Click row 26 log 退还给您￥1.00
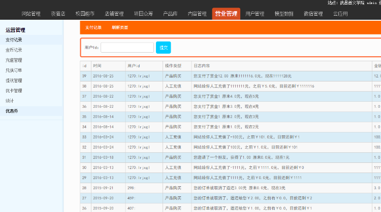This screenshot has height=212, width=381. point(253,208)
